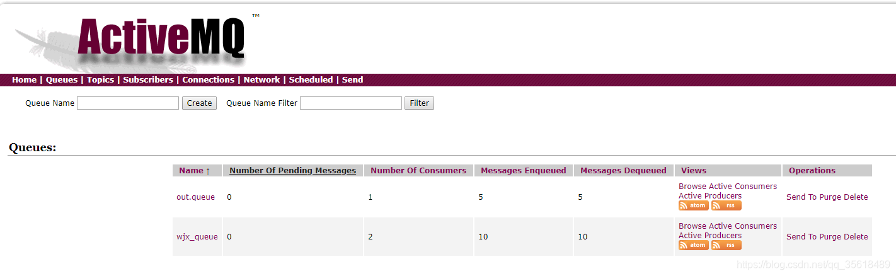
Task: Click Send To for out.queue
Action: tap(801, 197)
